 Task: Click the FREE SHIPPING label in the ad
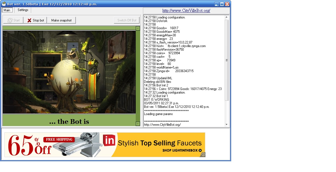[59, 140]
